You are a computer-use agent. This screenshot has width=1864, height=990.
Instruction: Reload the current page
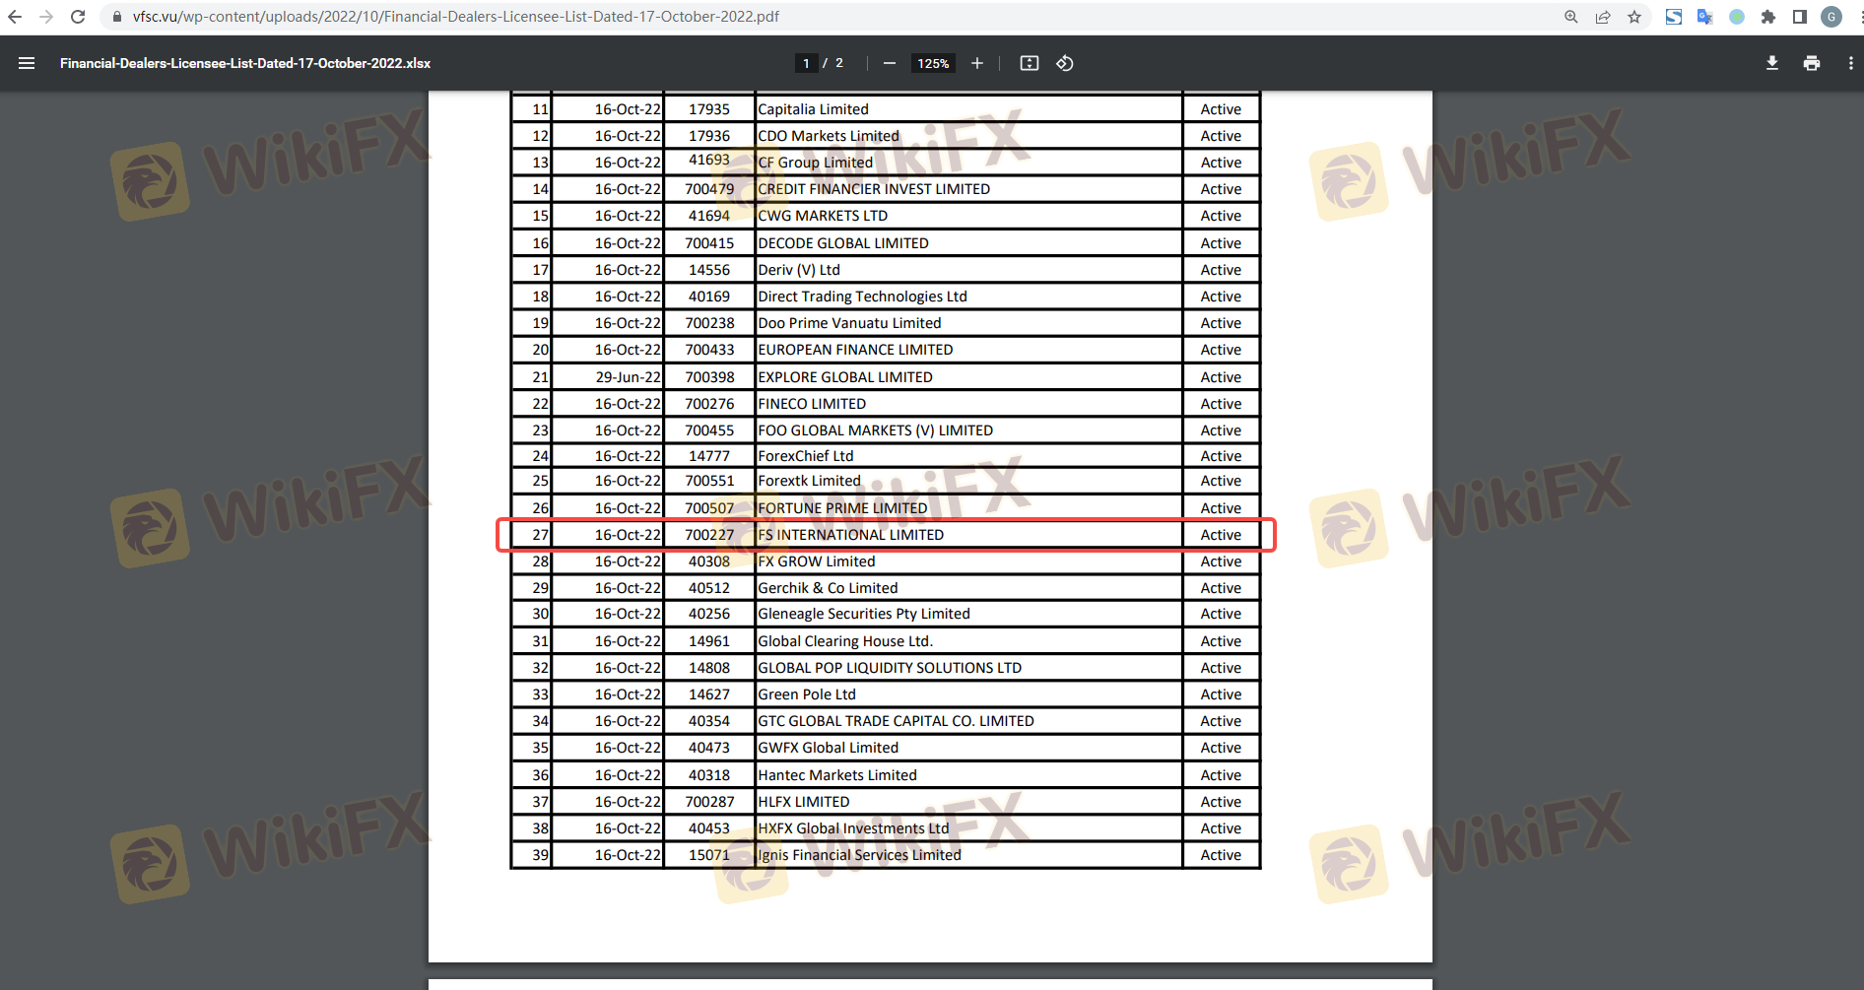78,17
